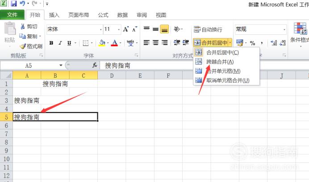Apply cell borders icon
309x182 pixels.
pos(86,43)
